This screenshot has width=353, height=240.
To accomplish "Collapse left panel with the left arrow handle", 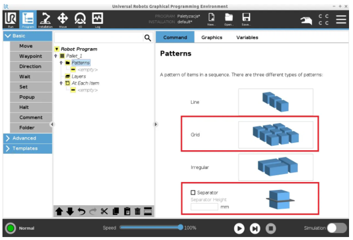I will (52, 124).
